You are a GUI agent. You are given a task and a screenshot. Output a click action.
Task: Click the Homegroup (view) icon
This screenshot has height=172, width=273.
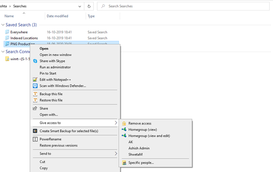(x=124, y=130)
